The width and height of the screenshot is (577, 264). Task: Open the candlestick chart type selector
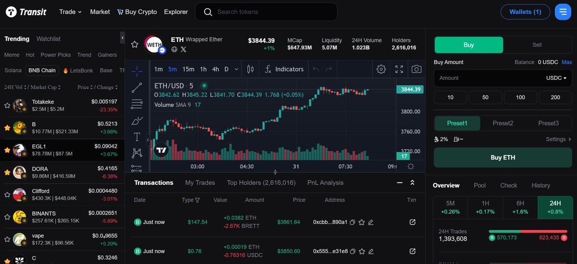coord(250,69)
